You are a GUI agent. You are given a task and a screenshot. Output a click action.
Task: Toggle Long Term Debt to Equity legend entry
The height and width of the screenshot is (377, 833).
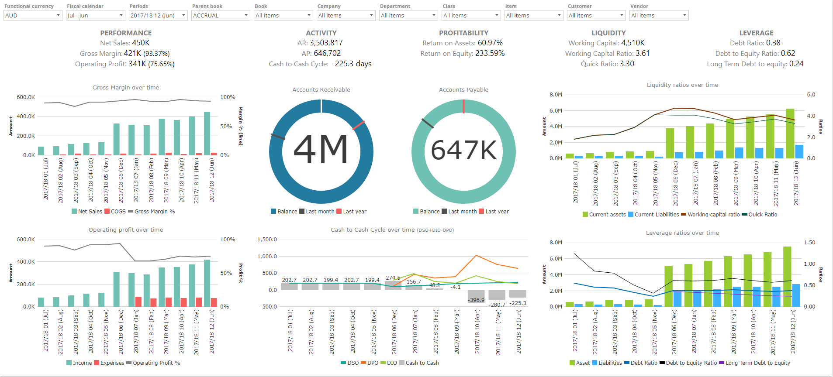click(757, 363)
